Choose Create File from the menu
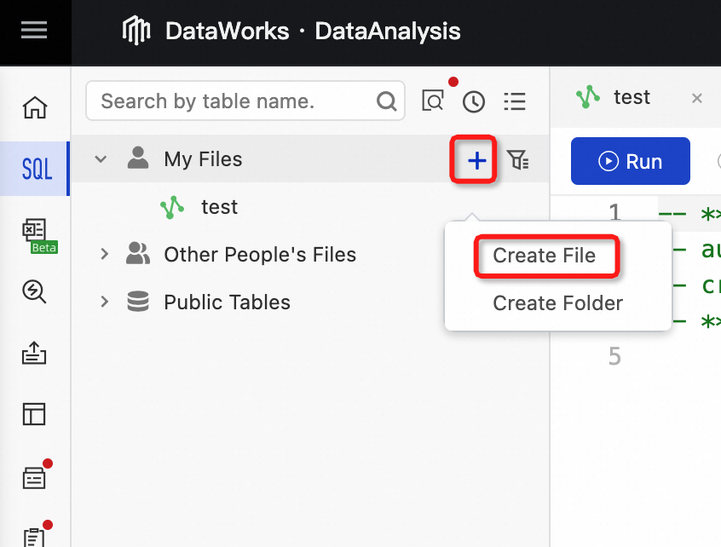The width and height of the screenshot is (721, 547). pyautogui.click(x=546, y=256)
